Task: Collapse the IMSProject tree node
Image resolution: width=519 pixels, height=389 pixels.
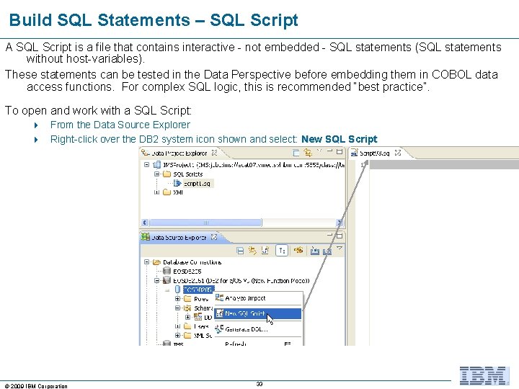Action: [x=146, y=164]
